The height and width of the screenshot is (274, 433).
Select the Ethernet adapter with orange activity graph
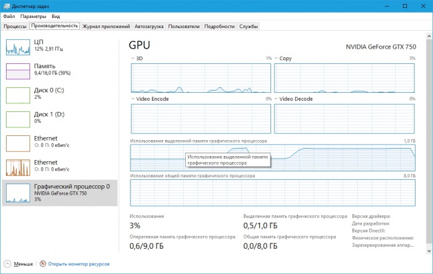click(x=60, y=167)
